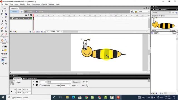Pick the Paint Bucket tool
The width and height of the screenshot is (178, 100).
tap(6, 31)
